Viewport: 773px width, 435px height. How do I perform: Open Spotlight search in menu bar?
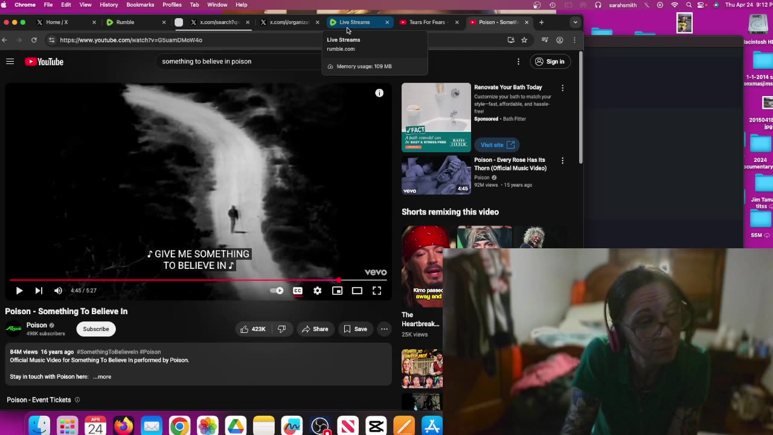pyautogui.click(x=689, y=5)
